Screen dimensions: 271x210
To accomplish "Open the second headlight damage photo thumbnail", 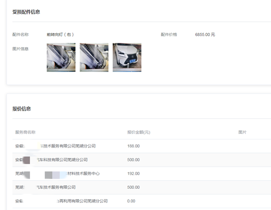I will (94, 58).
